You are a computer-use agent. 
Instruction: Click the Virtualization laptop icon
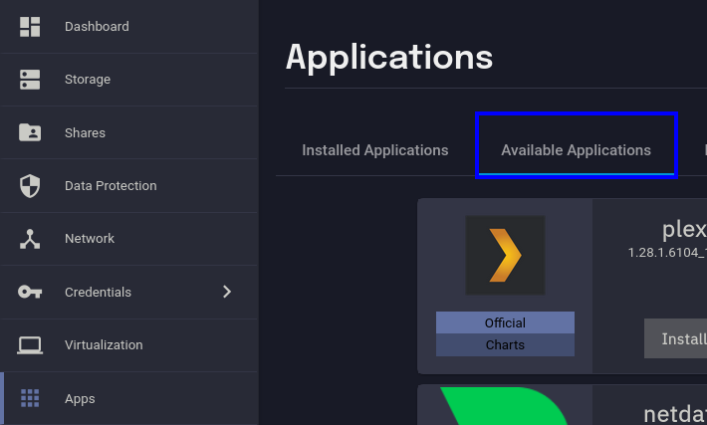30,345
